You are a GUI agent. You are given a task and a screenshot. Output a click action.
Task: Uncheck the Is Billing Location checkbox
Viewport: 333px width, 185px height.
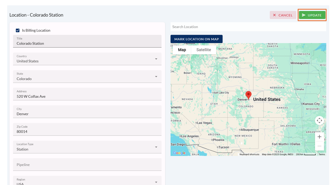point(18,30)
